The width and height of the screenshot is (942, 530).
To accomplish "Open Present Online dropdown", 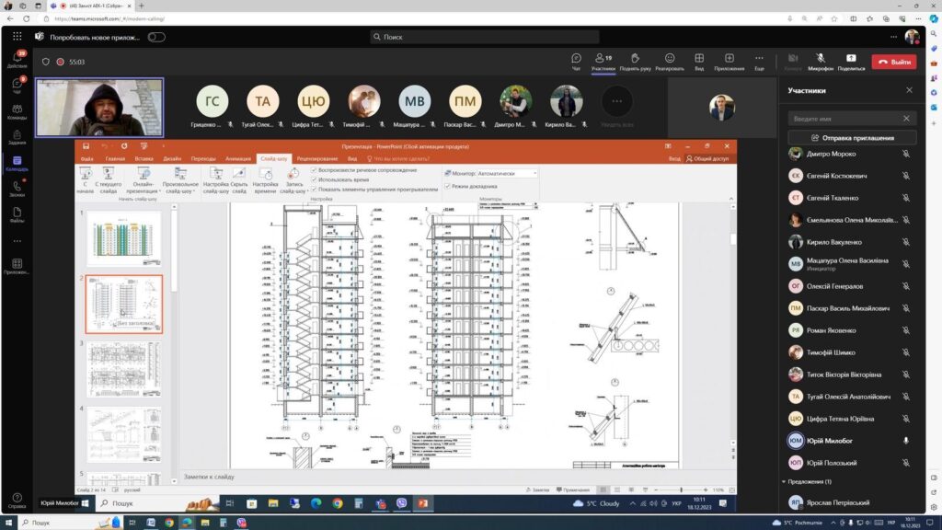I will click(143, 180).
